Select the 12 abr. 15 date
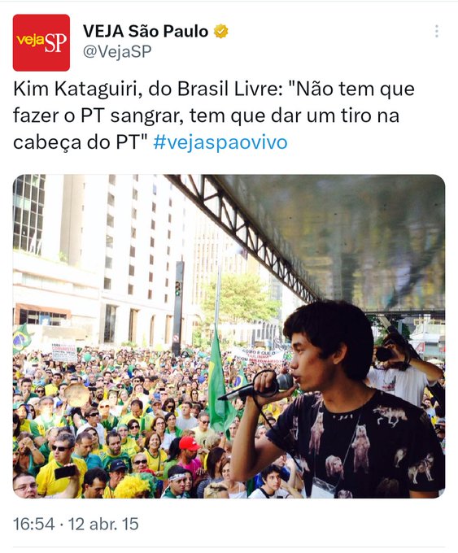Image resolution: width=458 pixels, height=553 pixels. click(x=103, y=524)
